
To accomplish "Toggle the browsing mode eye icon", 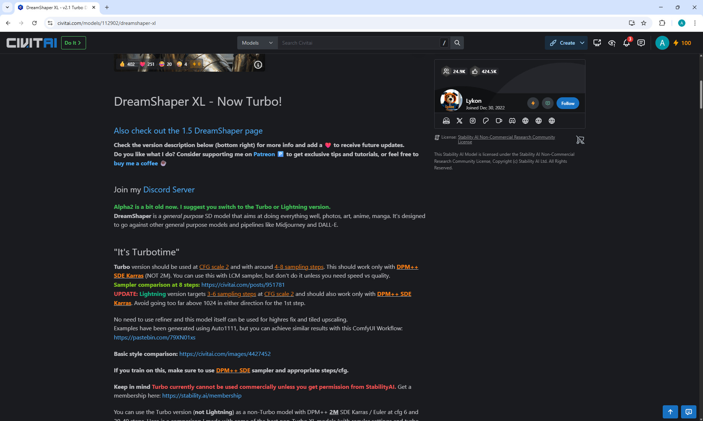I will tap(612, 43).
